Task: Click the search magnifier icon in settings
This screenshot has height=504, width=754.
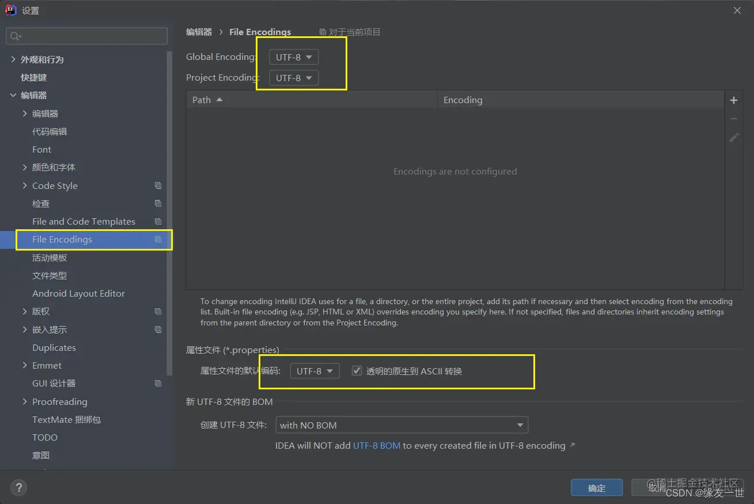Action: 16,36
